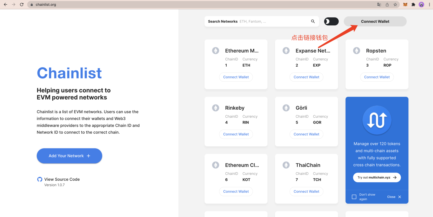Click the Görli card title
This screenshot has height=217, width=433.
301,108
